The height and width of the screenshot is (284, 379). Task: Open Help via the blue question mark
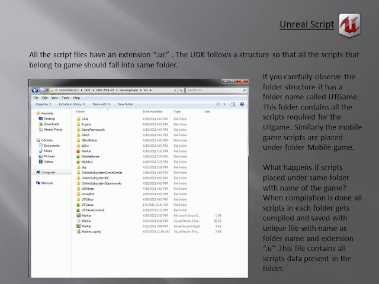[242, 104]
